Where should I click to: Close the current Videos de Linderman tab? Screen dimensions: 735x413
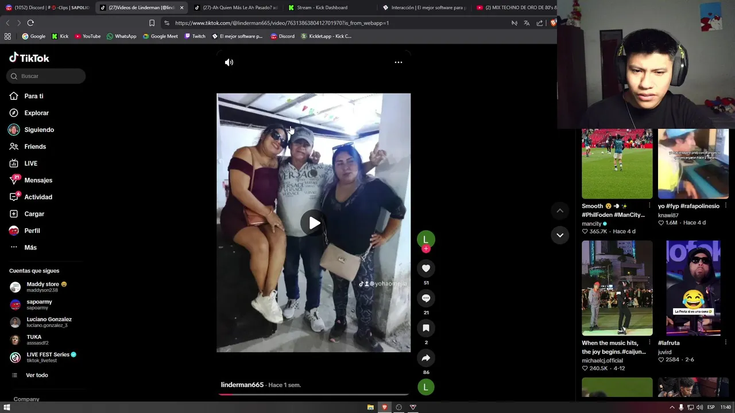(181, 7)
